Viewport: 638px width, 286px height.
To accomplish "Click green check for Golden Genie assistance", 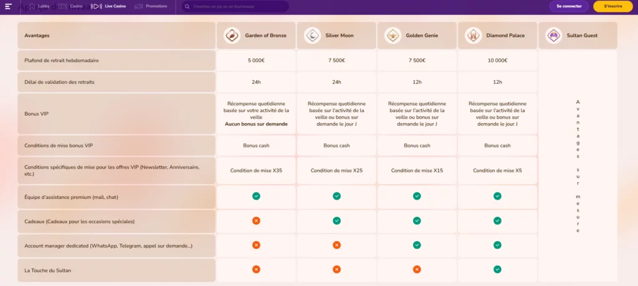I will point(417,196).
